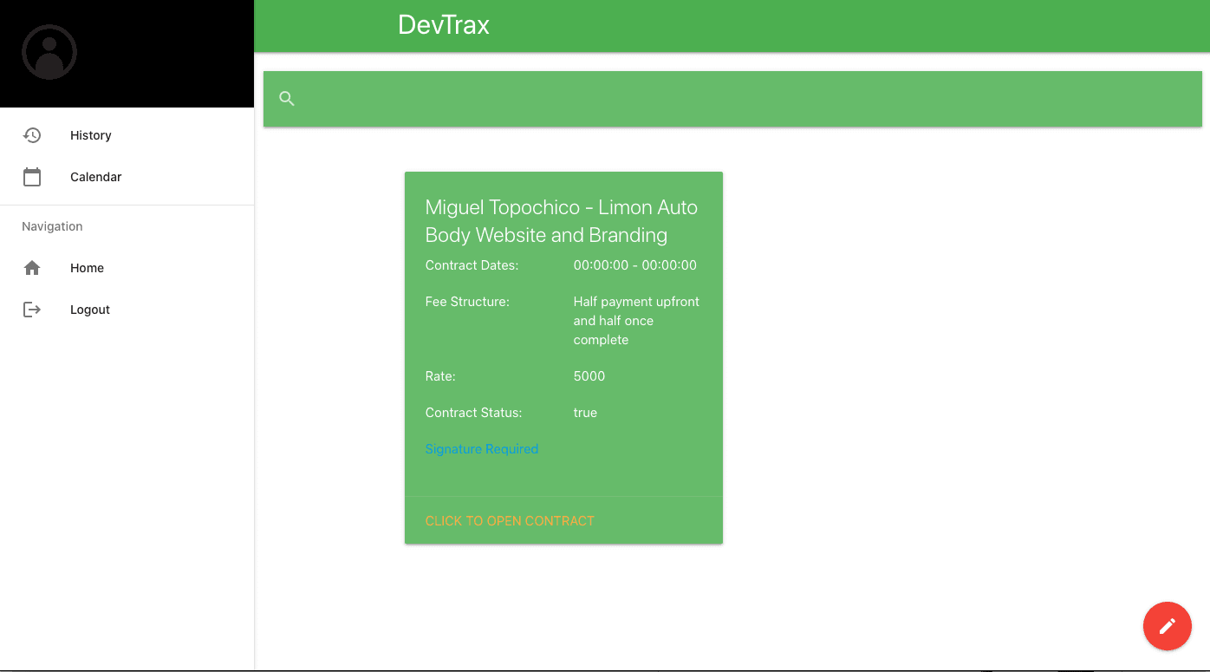1210x672 pixels.
Task: Choose Logout under Navigation
Action: pos(89,309)
